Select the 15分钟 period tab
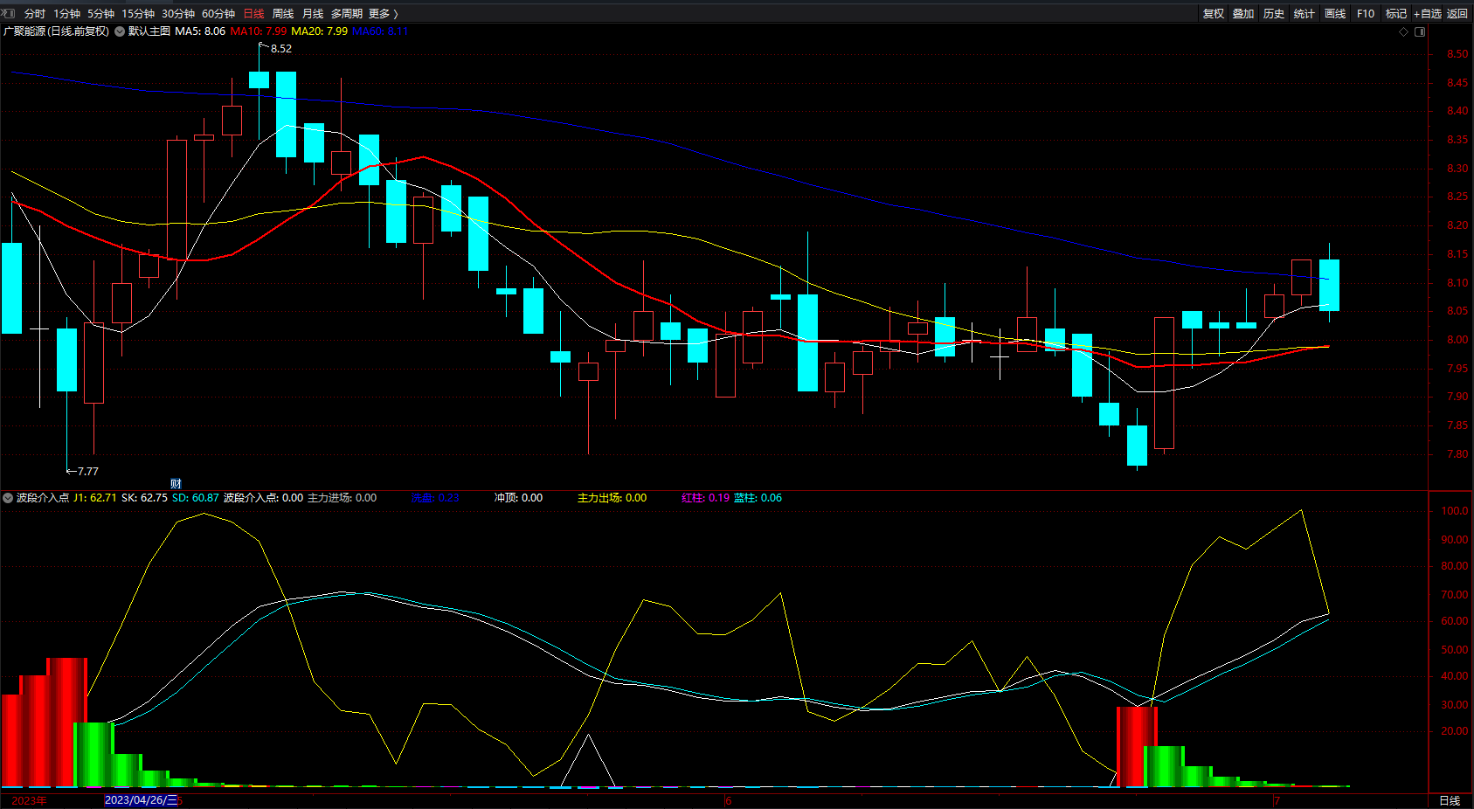The image size is (1474, 809). [138, 14]
